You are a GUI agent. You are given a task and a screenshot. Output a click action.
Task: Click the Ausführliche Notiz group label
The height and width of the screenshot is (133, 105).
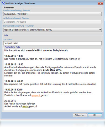[13, 47]
